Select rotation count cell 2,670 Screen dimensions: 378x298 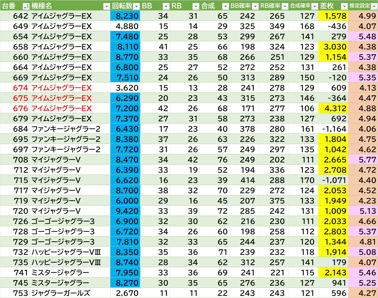125,293
